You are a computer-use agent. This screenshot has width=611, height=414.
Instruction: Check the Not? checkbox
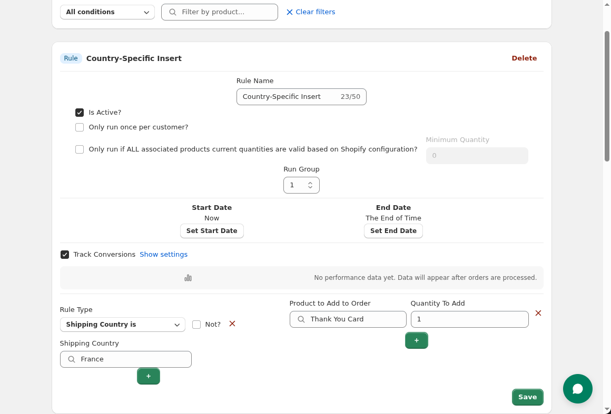tap(196, 325)
